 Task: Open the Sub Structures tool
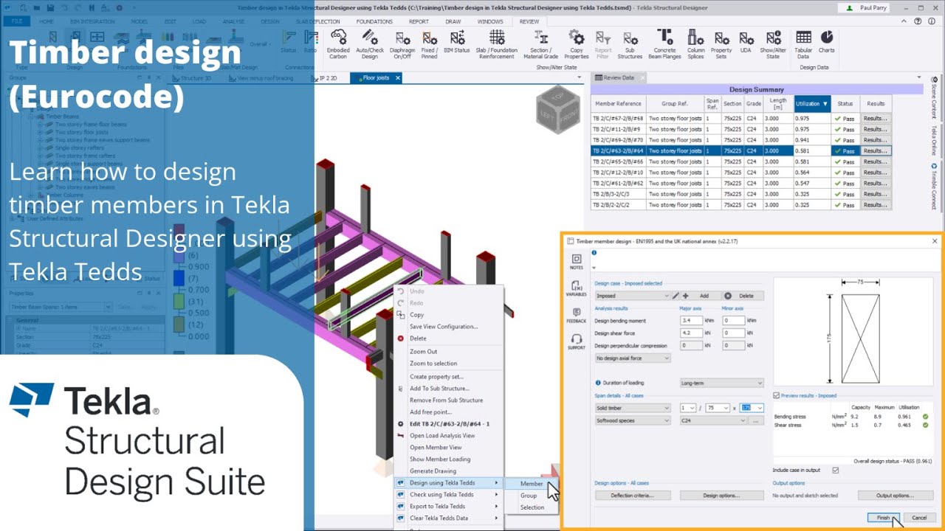point(630,44)
